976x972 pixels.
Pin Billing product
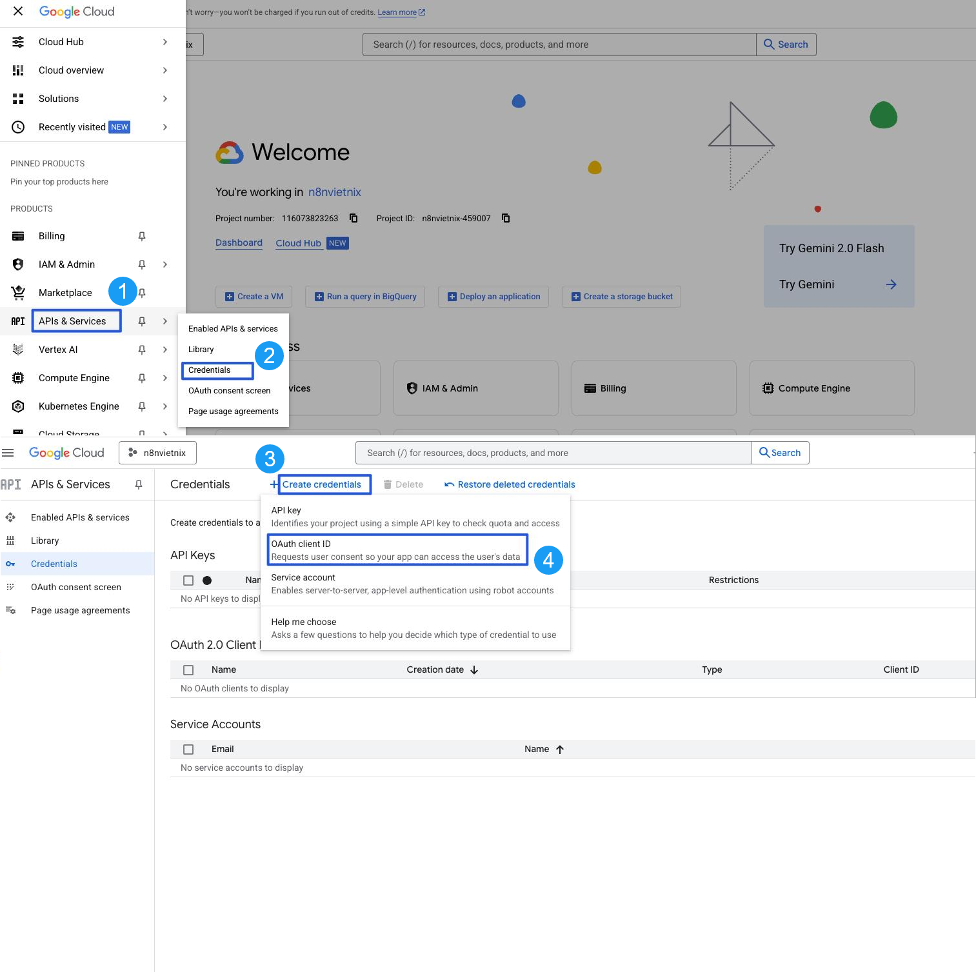click(x=142, y=236)
